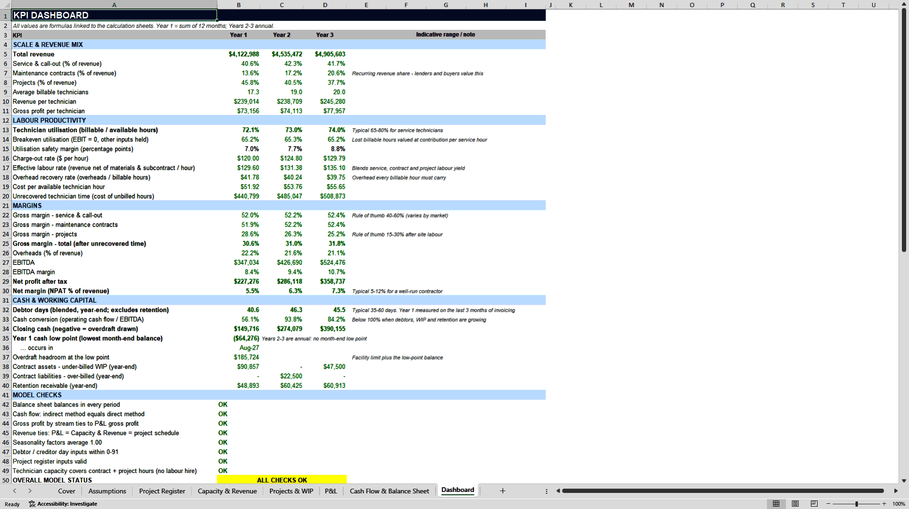Screen dimensions: 909x509
Task: Zoom in using the plus button
Action: [884, 504]
